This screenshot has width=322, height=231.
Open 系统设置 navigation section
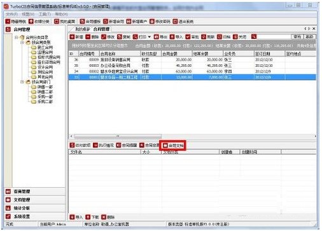[x=34, y=216]
